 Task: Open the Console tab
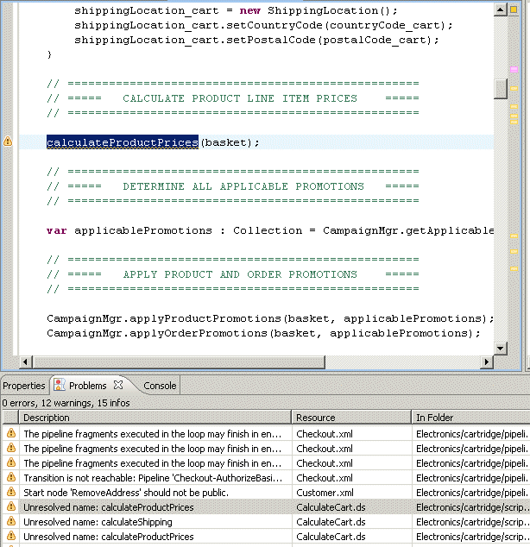coord(160,386)
